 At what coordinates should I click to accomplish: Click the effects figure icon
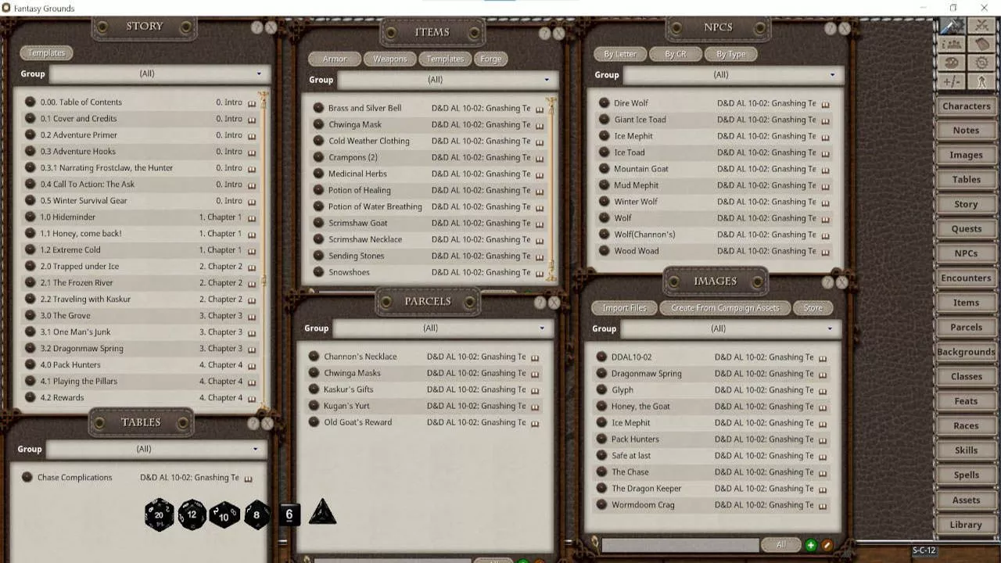click(x=981, y=82)
